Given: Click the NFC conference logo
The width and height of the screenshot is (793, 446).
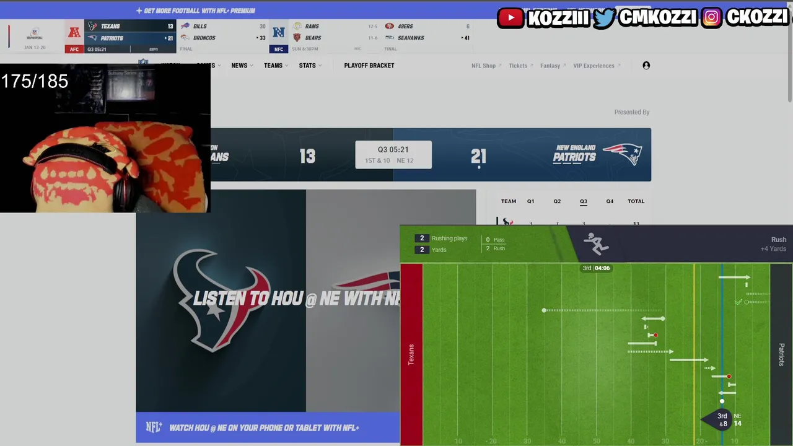Looking at the screenshot, I should [279, 33].
